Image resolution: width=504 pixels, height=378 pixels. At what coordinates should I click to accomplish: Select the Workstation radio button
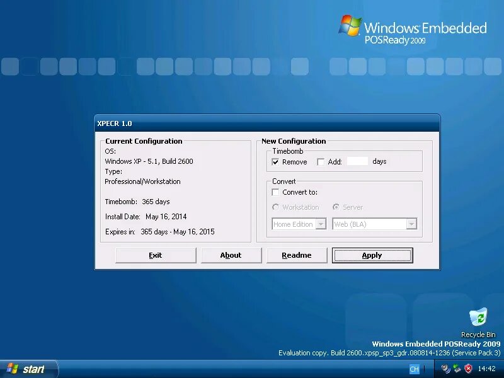(x=275, y=207)
